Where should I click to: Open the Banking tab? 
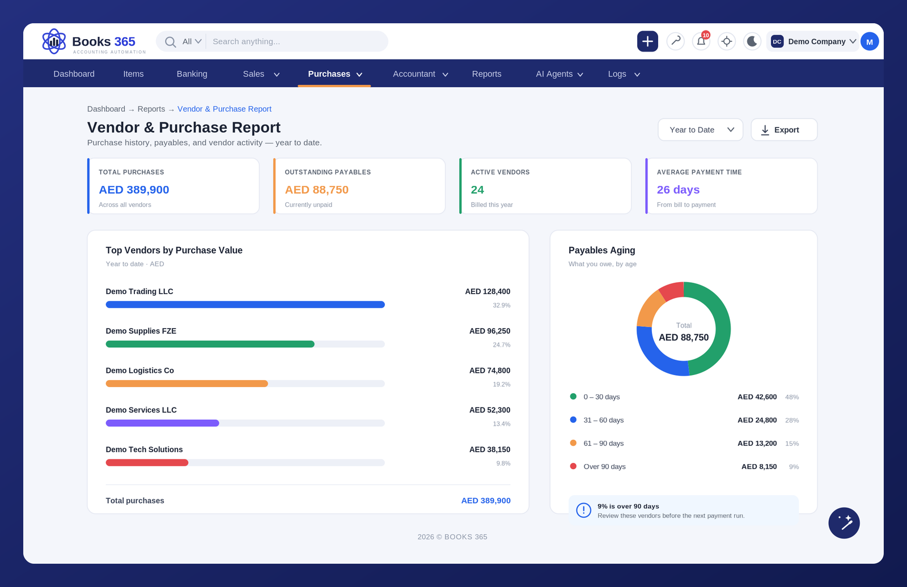[192, 74]
